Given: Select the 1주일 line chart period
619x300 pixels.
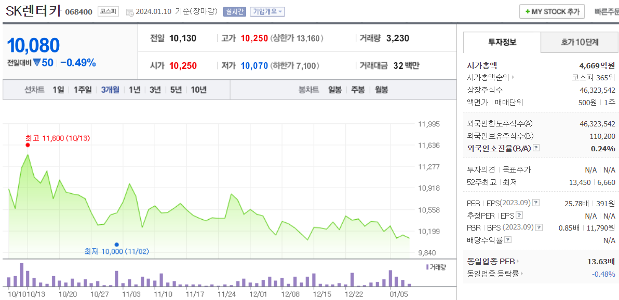Looking at the screenshot, I should (82, 90).
